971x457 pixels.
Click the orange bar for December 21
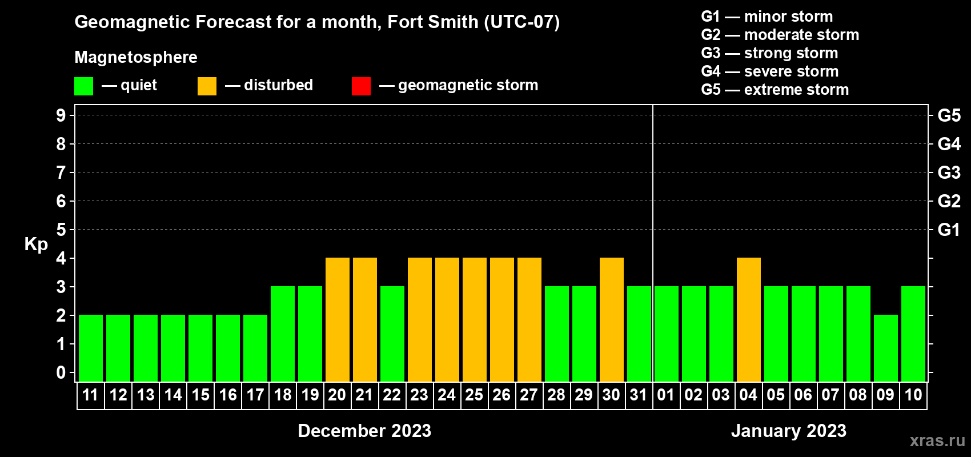pos(365,319)
